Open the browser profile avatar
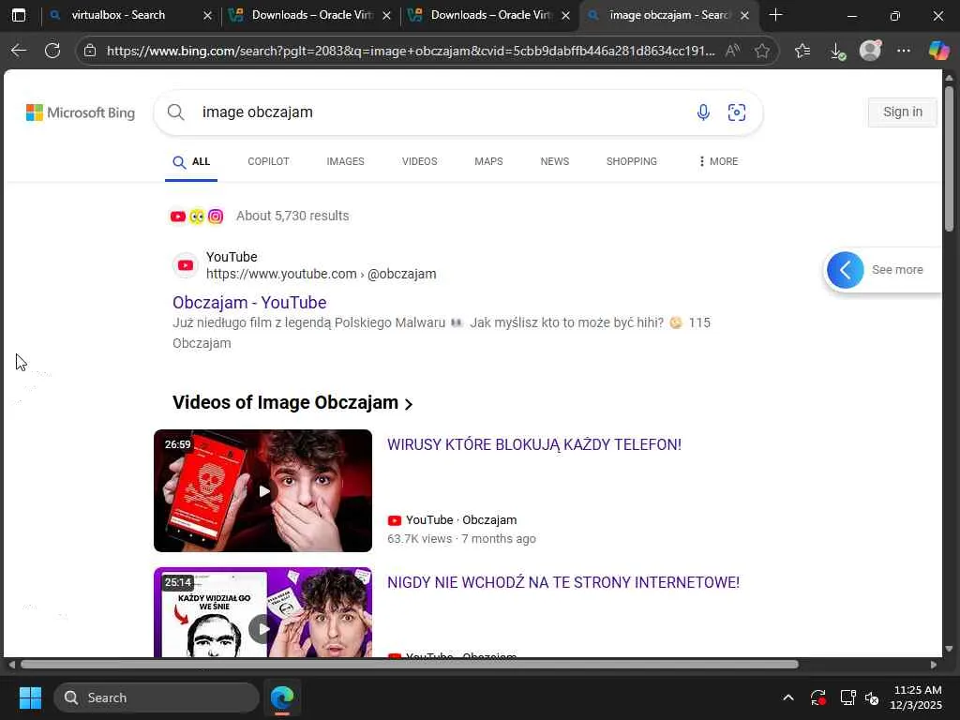The image size is (960, 720). pos(870,51)
